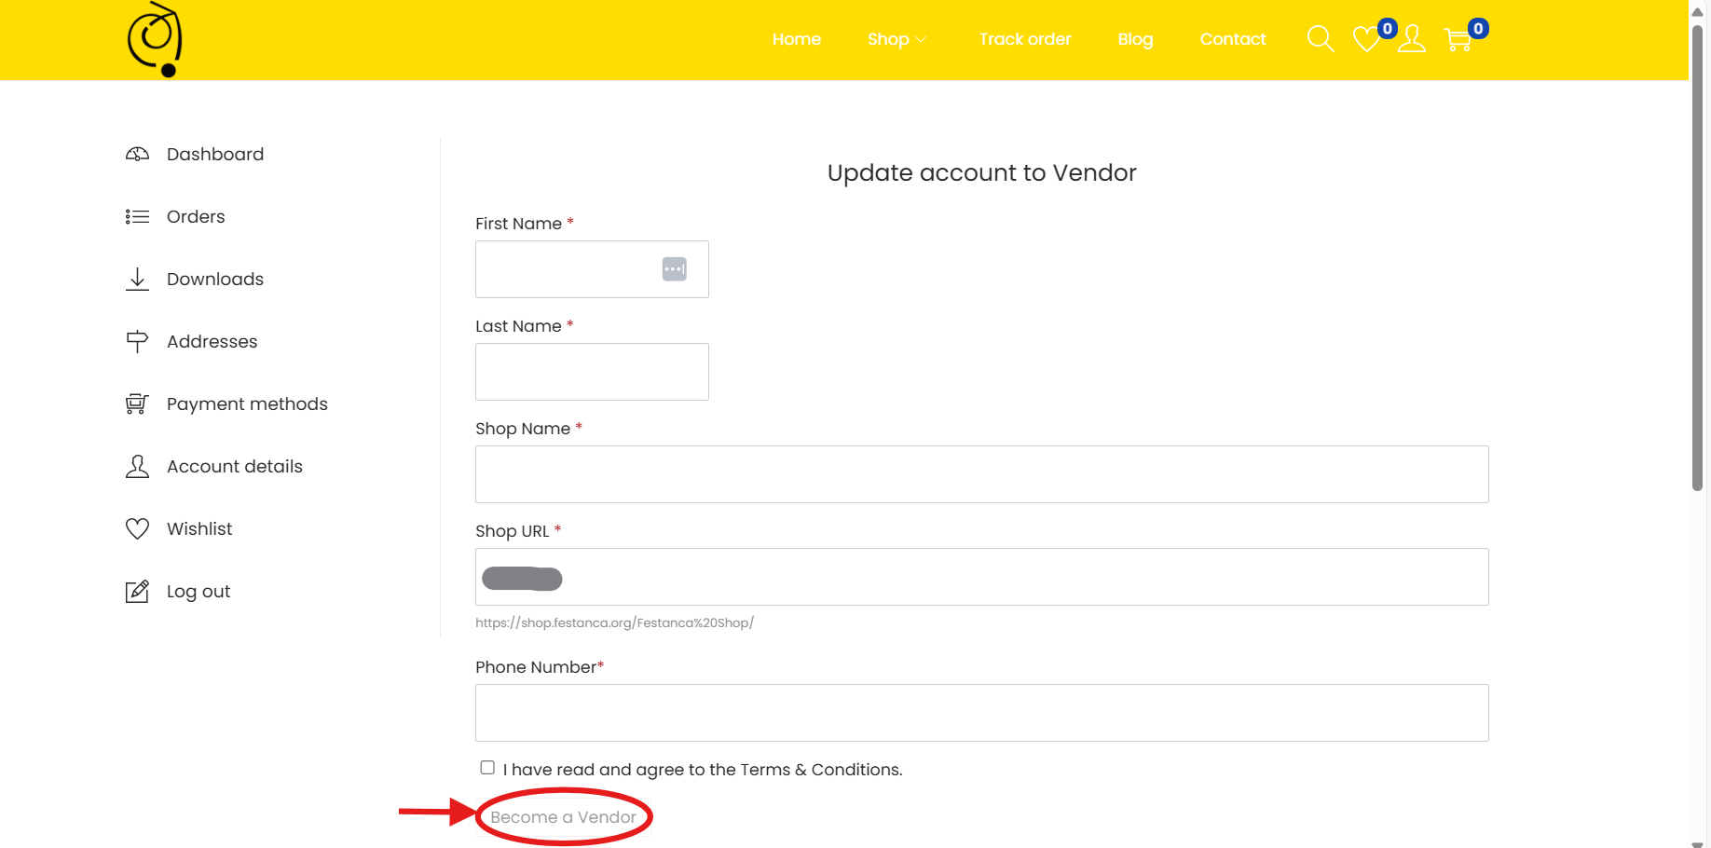
Task: Navigate to the Blog menu item
Action: click(1135, 39)
